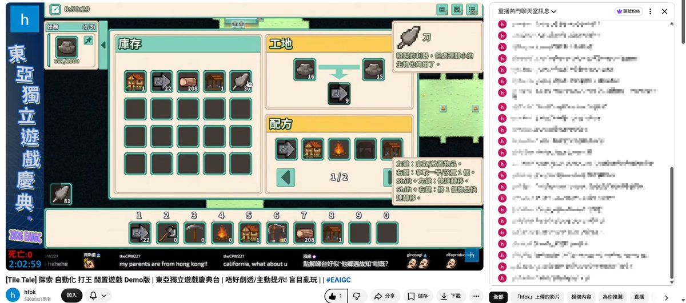Image resolution: width=686 pixels, height=303 pixels.
Task: Select the campfire in hotbar slot 4
Action: point(222,233)
